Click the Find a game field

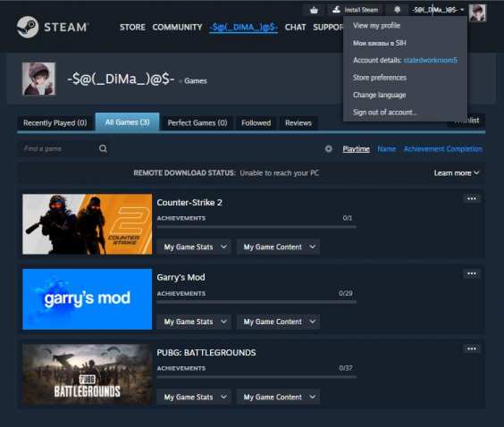pos(63,148)
